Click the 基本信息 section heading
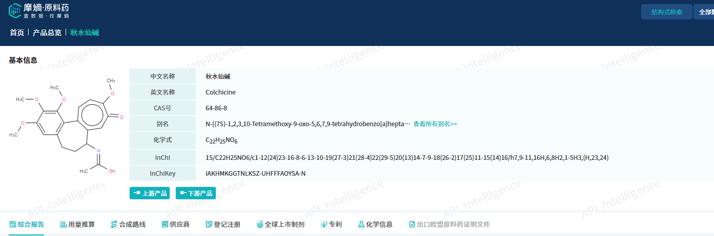The height and width of the screenshot is (236, 714). click(x=23, y=60)
